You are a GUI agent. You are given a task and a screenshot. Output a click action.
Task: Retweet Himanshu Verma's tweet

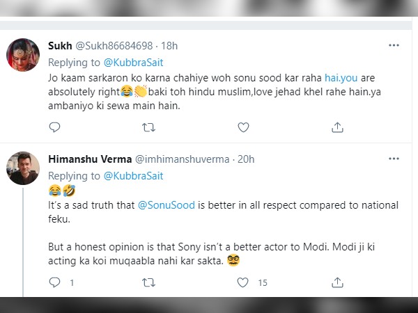pos(148,282)
